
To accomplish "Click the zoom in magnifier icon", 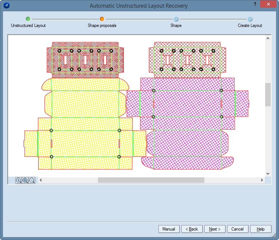I will tap(19, 180).
